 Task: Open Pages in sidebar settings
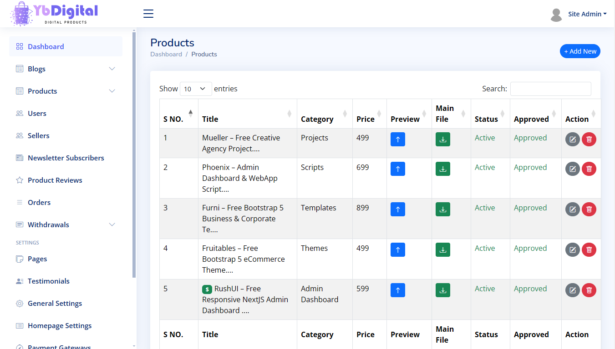[x=66, y=259]
